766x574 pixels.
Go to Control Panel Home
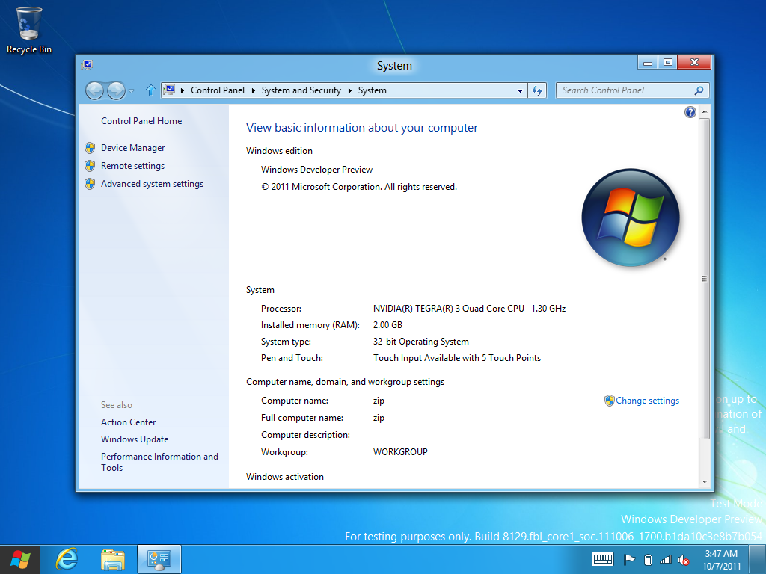click(x=141, y=121)
